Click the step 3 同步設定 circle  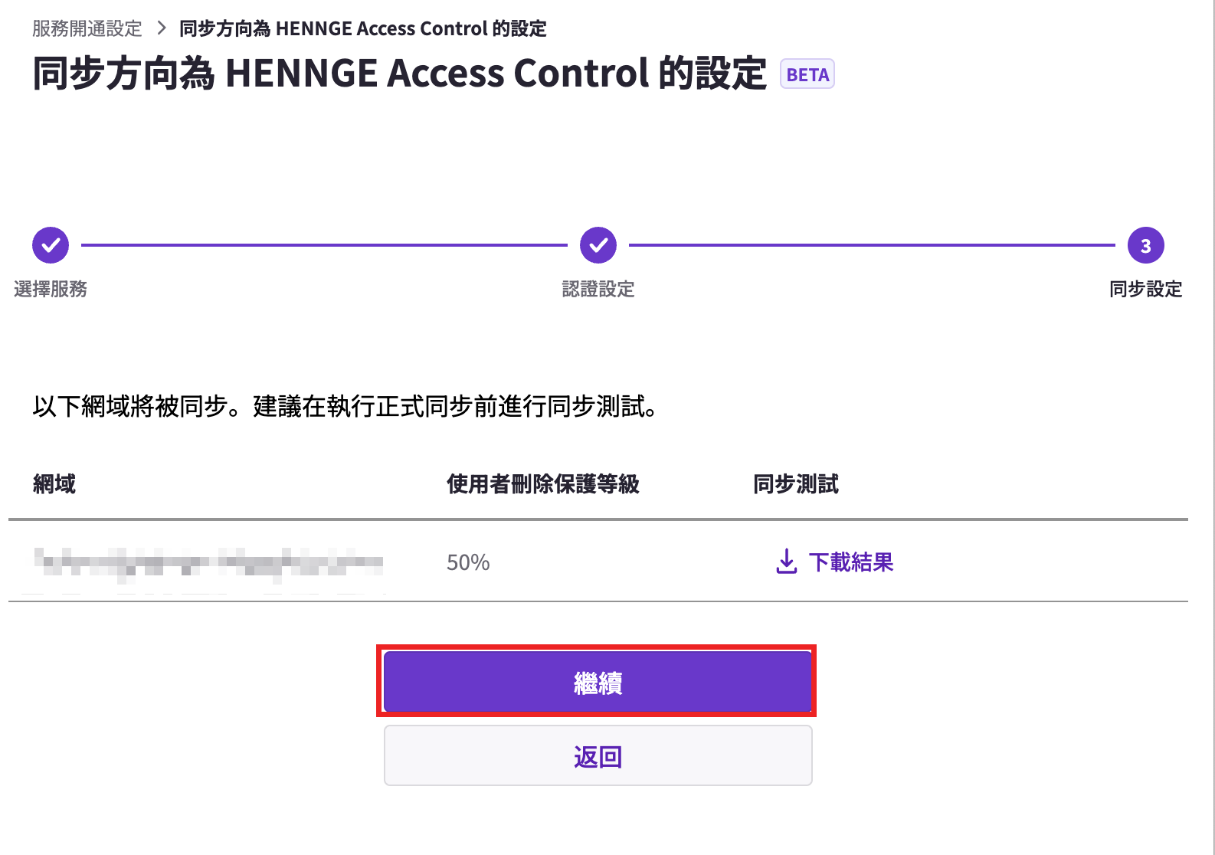tap(1146, 245)
